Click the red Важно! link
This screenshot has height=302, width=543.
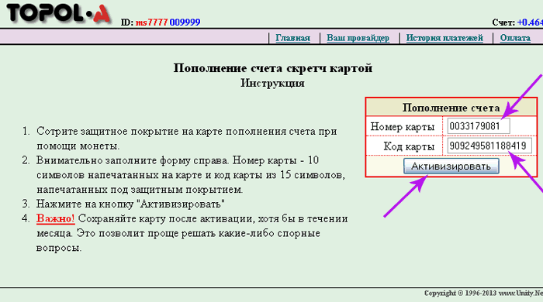(56, 218)
